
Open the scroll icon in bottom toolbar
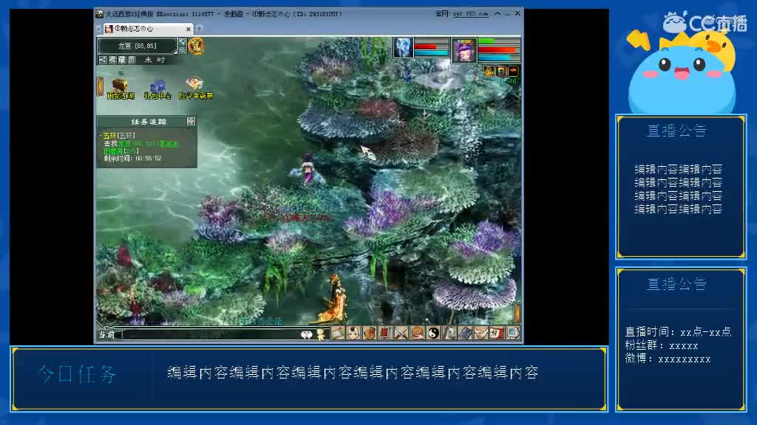pos(337,333)
